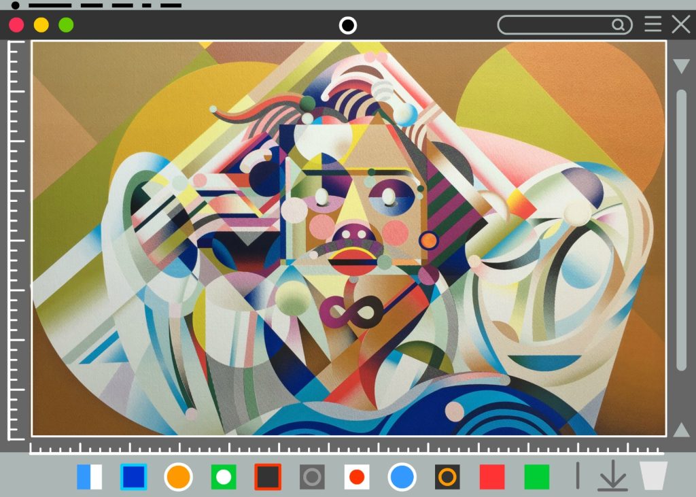
Task: Click the trash bin icon
Action: [x=653, y=476]
